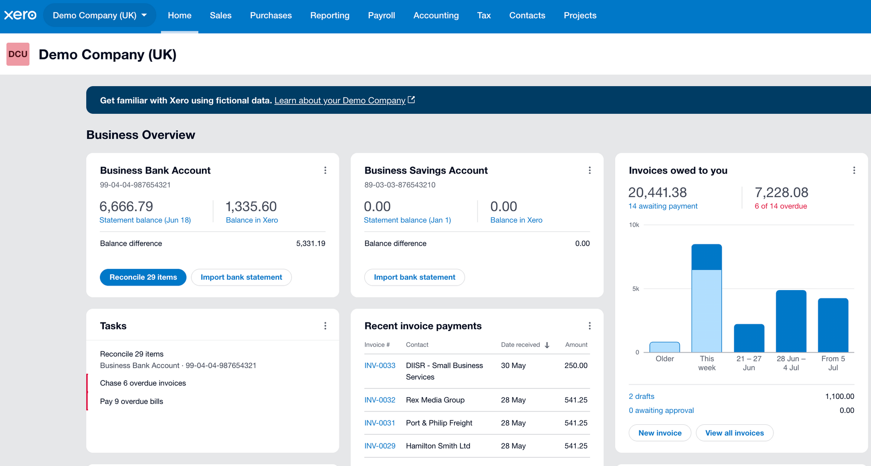Open the Purchases menu
The width and height of the screenshot is (871, 466).
point(271,15)
